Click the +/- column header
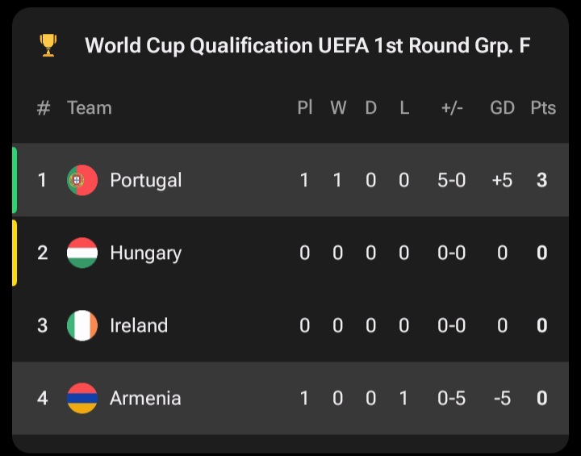Image resolution: width=581 pixels, height=456 pixels. (x=451, y=108)
